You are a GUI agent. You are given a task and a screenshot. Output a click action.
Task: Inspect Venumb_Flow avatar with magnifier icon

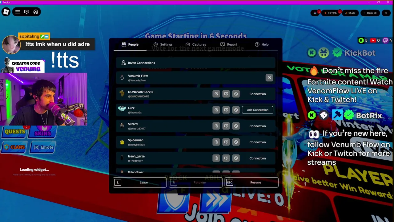269,78
